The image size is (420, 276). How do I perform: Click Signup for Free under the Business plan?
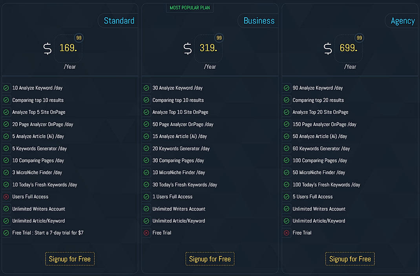pos(210,259)
